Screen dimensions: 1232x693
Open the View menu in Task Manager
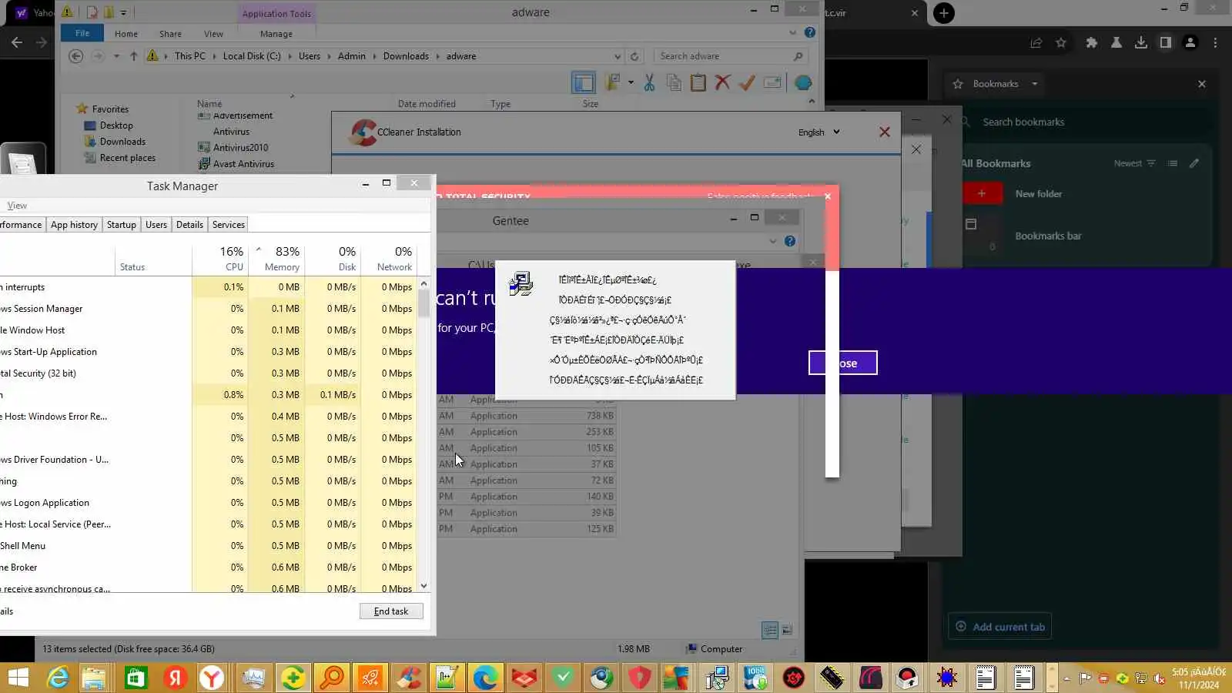(x=17, y=206)
